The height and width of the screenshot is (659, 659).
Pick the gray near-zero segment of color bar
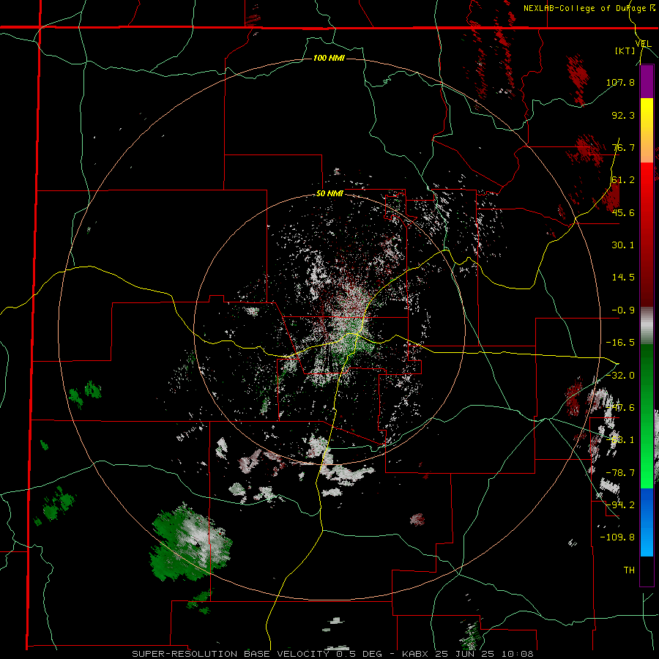(x=647, y=326)
